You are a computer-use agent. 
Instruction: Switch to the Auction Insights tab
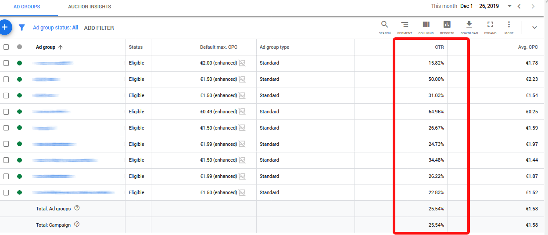(90, 7)
